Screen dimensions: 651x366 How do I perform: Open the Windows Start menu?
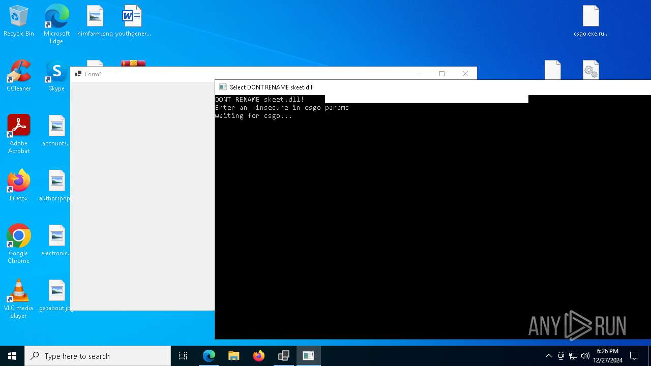12,356
